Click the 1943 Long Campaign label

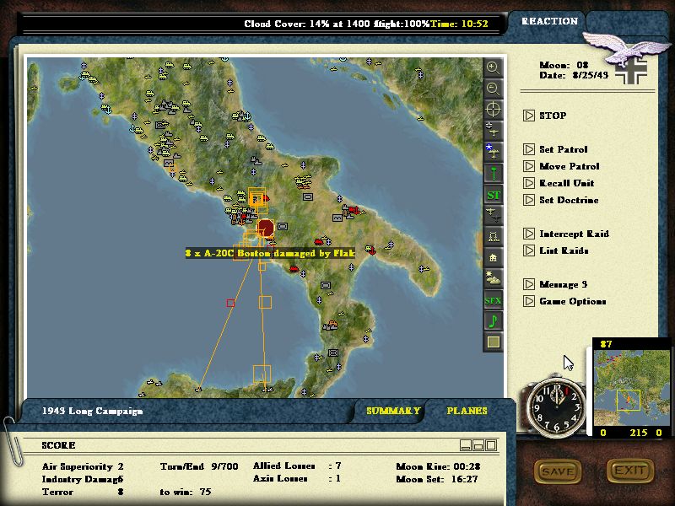(92, 411)
